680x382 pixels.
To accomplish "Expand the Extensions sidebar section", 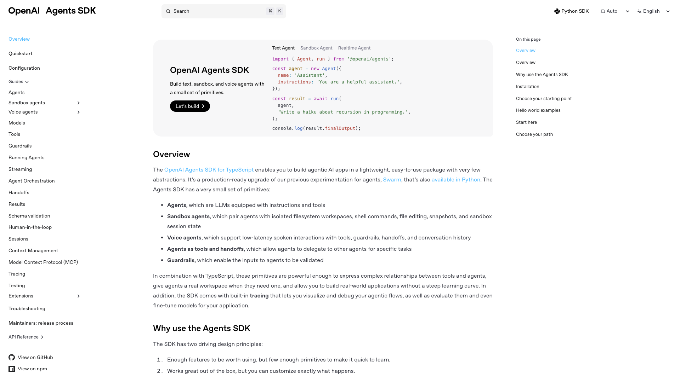I will 79,296.
